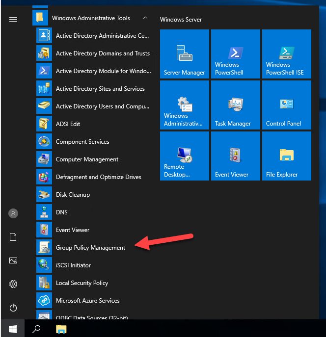Select "Disk Cleanup" label
326x337 pixels.
pyautogui.click(x=73, y=195)
